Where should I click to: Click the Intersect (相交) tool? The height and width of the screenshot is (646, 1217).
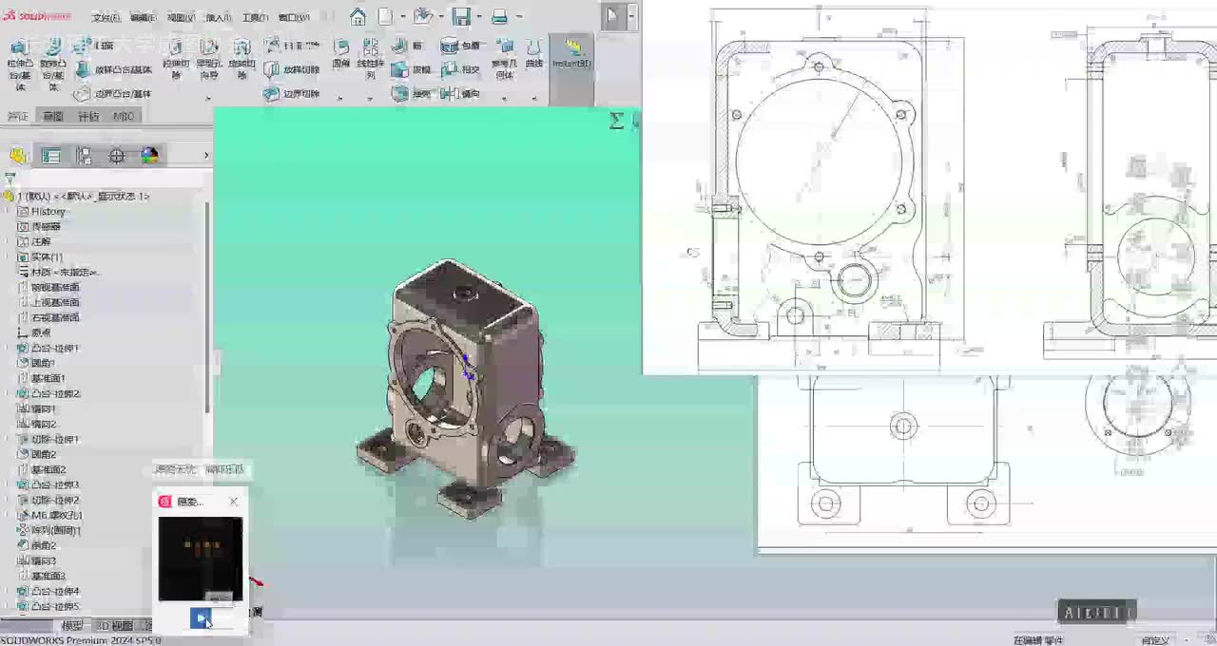461,69
